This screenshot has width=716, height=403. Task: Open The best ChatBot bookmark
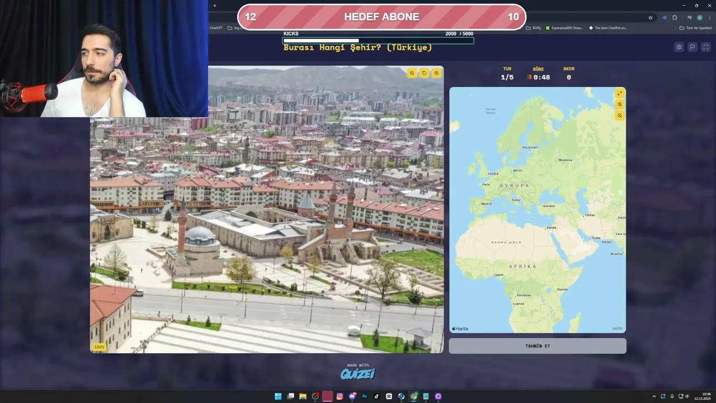[608, 27]
